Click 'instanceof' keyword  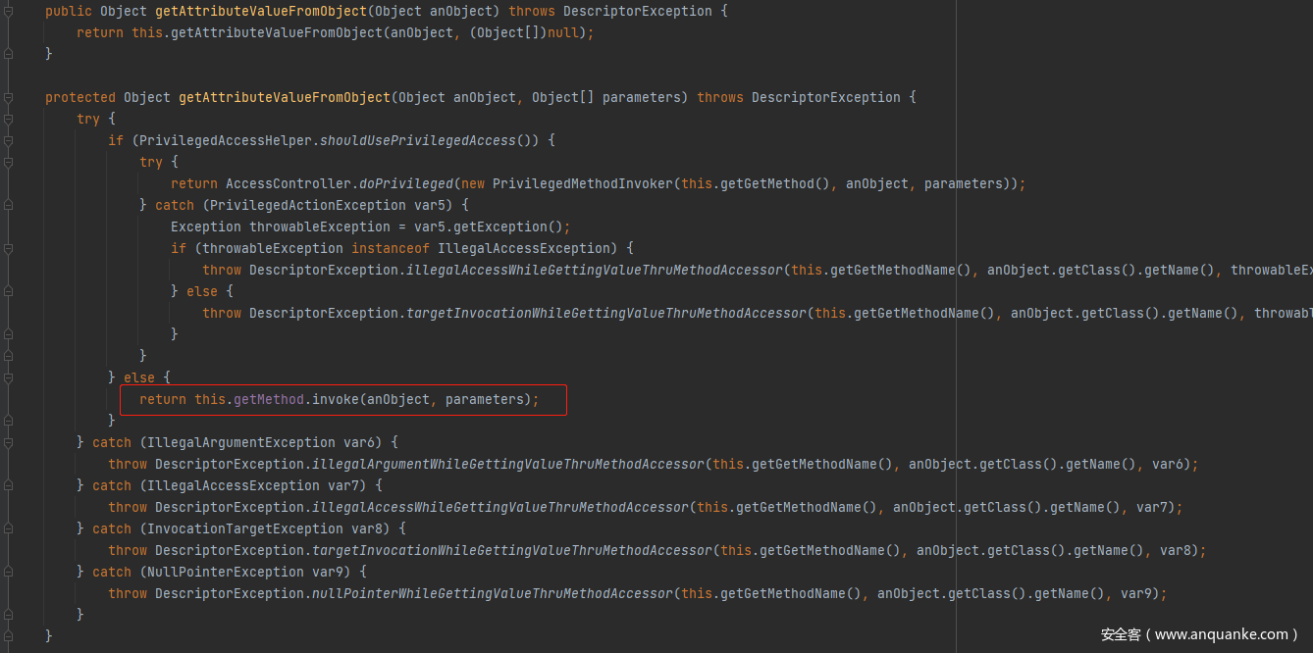click(391, 248)
